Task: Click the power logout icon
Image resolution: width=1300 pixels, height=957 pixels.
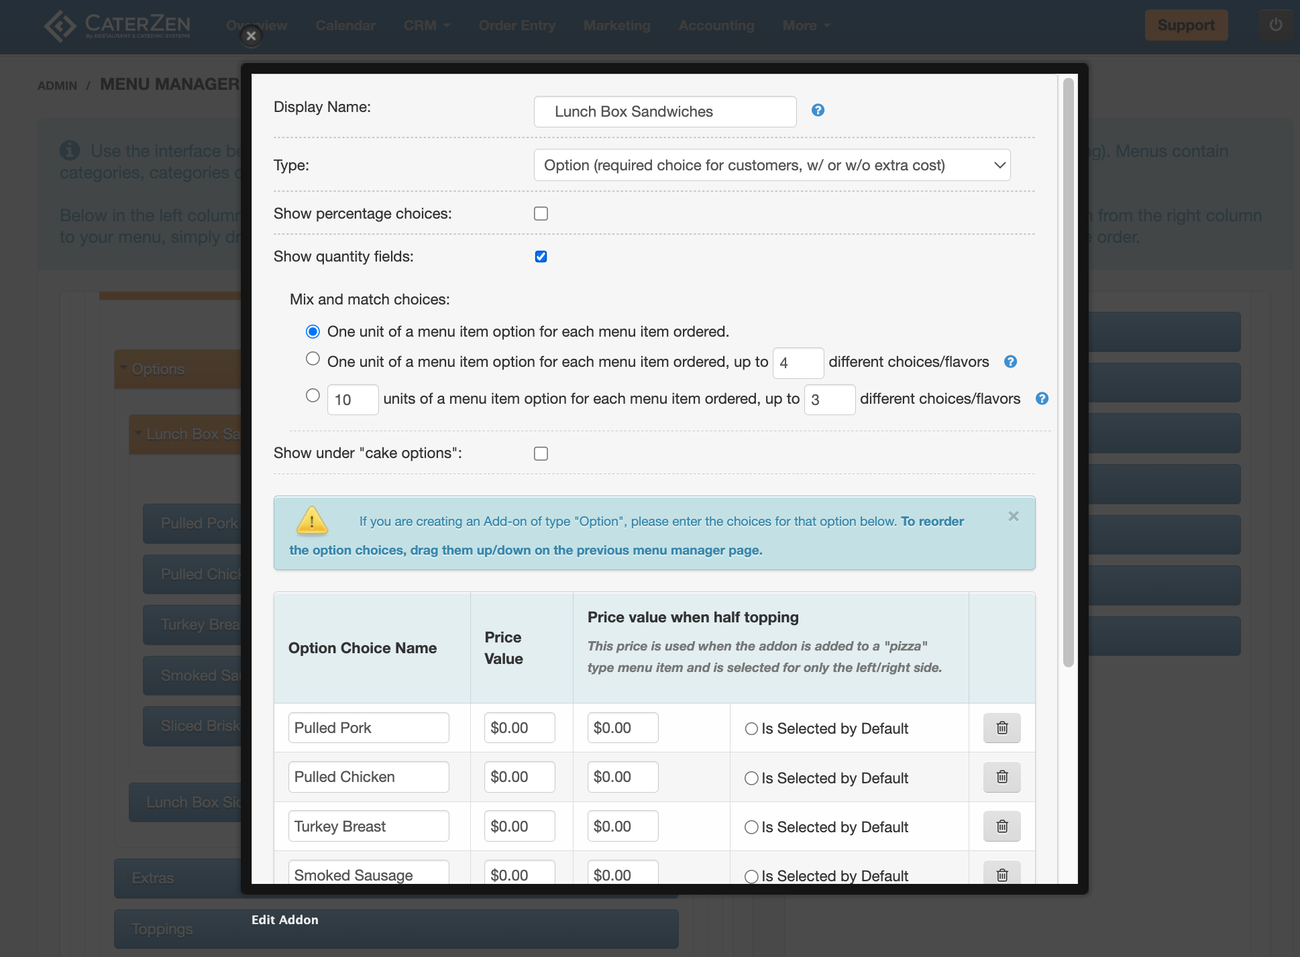Action: pos(1275,25)
